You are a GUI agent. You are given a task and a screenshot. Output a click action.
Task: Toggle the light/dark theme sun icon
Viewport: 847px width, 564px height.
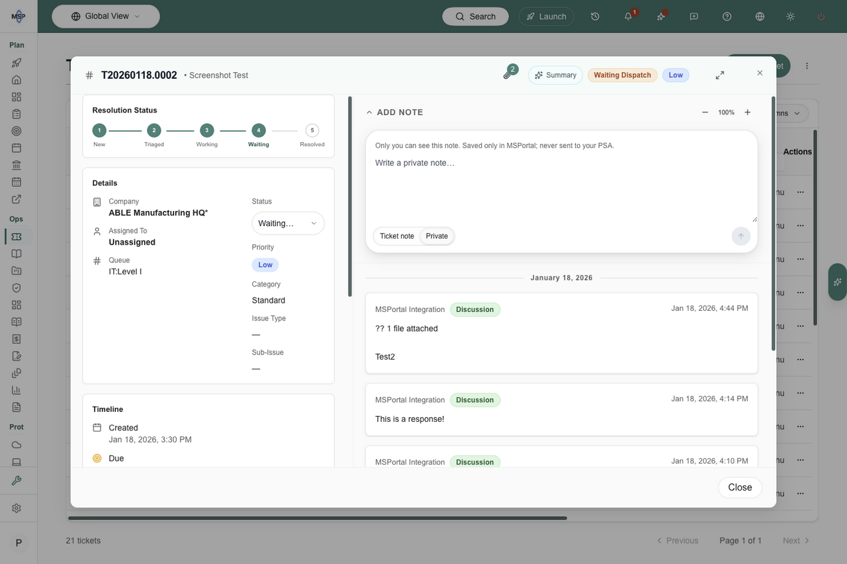pos(790,17)
